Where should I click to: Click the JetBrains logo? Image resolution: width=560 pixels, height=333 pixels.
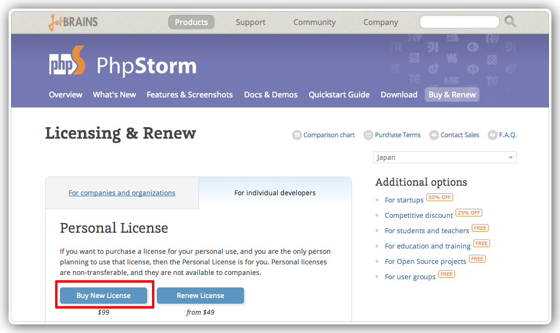tap(73, 22)
